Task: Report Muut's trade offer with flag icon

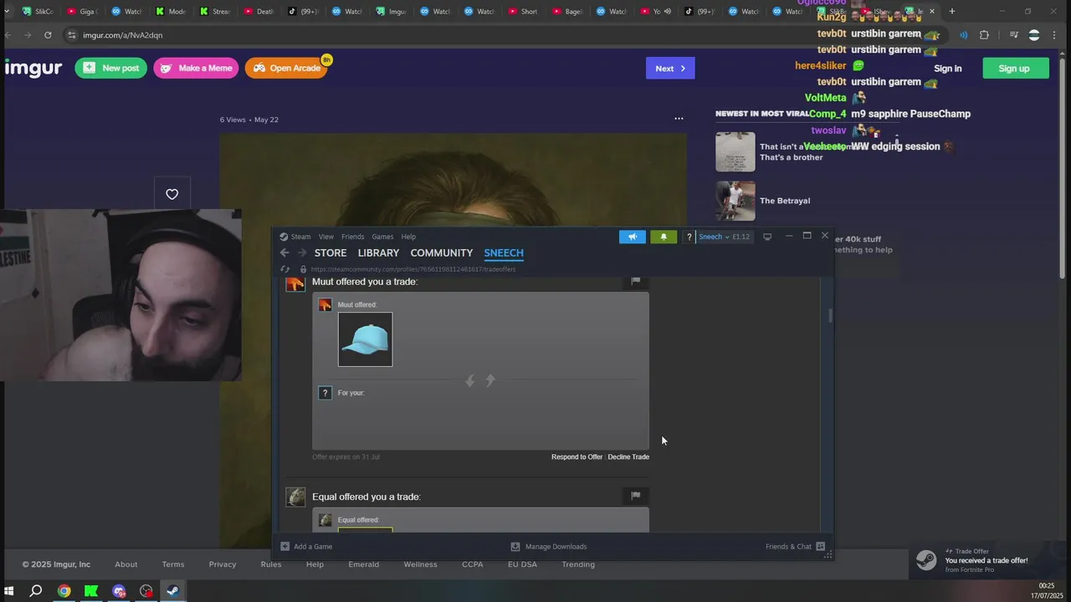Action: [x=635, y=281]
